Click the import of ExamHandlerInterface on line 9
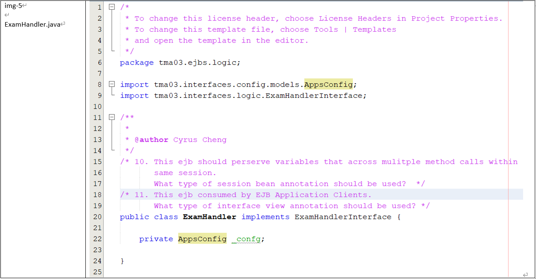 click(243, 96)
